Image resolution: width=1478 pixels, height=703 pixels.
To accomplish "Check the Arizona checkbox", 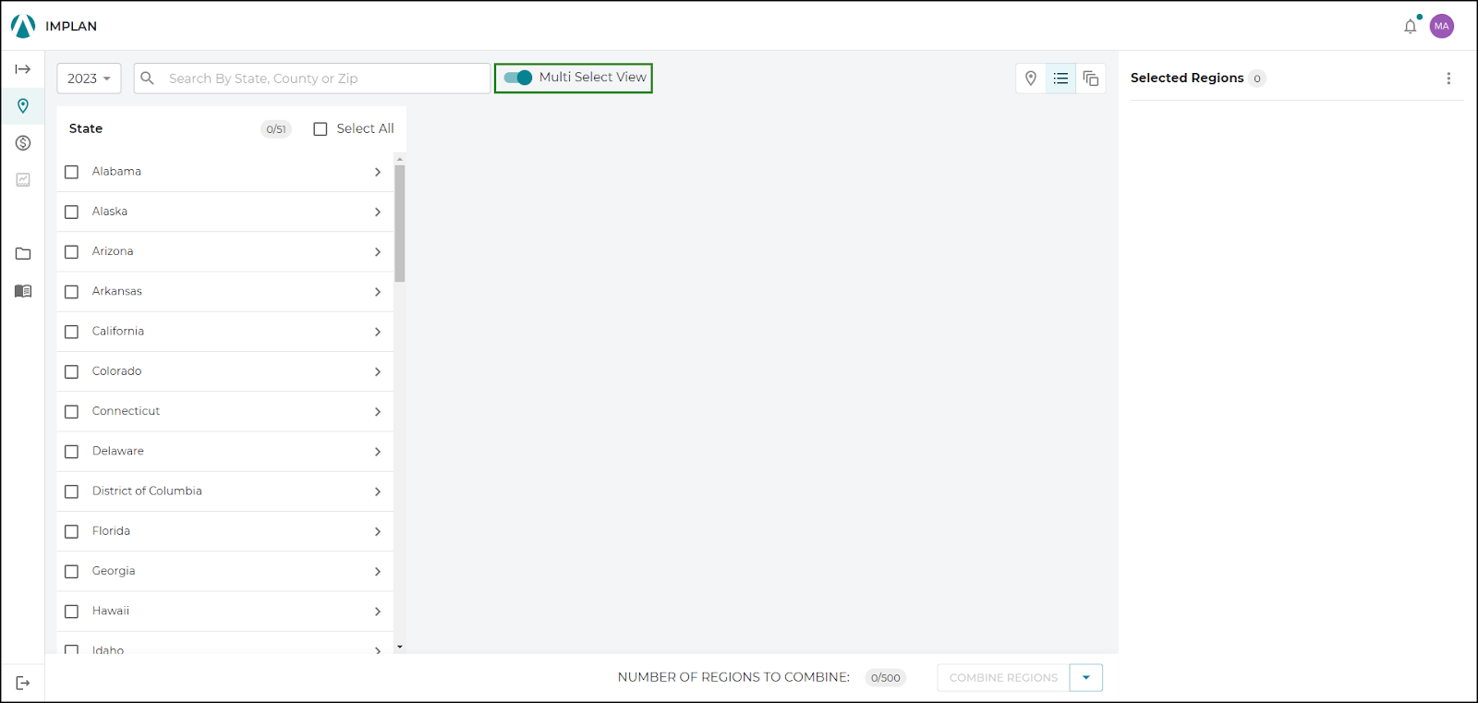I will pyautogui.click(x=71, y=251).
